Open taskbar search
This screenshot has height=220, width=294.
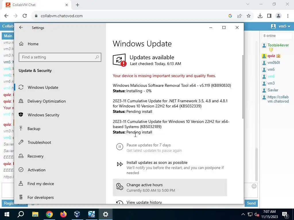(21, 214)
